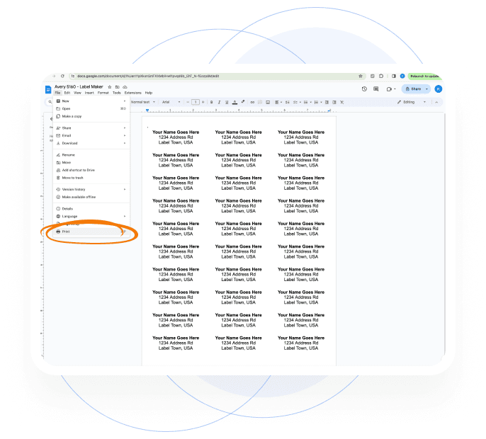
Task: Open the highlight color picker
Action: click(x=243, y=102)
